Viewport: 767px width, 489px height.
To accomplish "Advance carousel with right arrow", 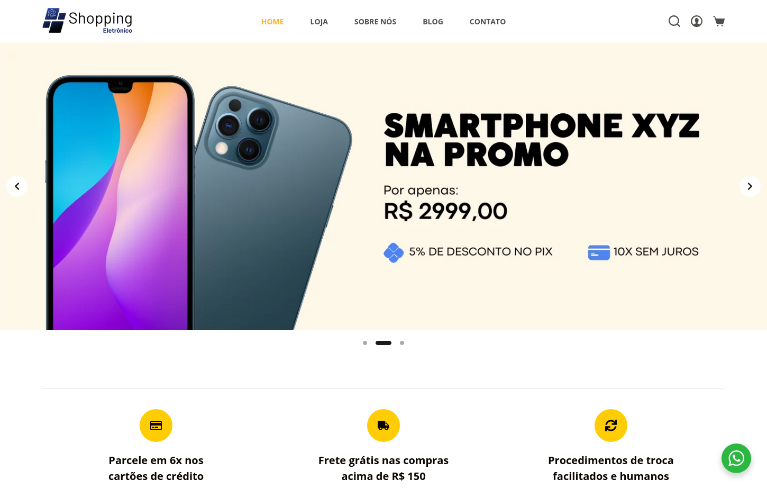I will 750,186.
